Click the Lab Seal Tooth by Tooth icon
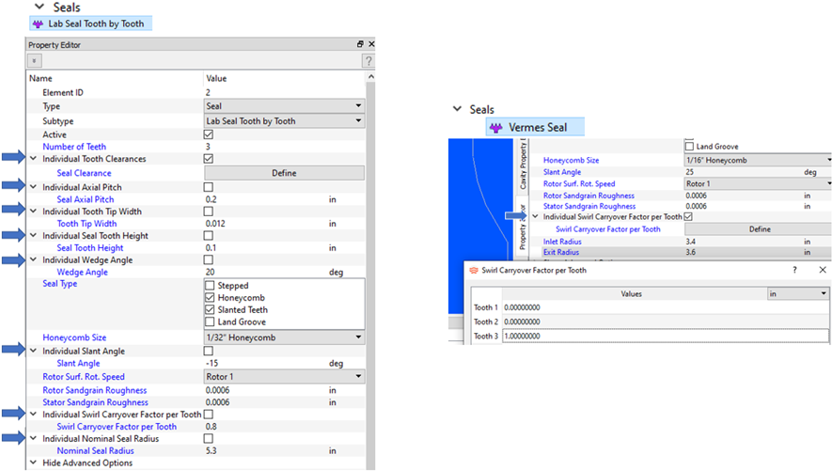The width and height of the screenshot is (832, 471). pyautogui.click(x=39, y=24)
